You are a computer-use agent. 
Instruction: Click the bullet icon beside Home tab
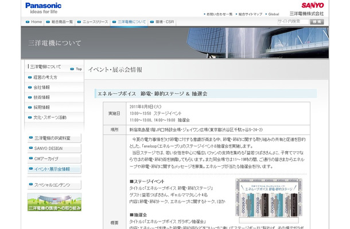coord(28,22)
